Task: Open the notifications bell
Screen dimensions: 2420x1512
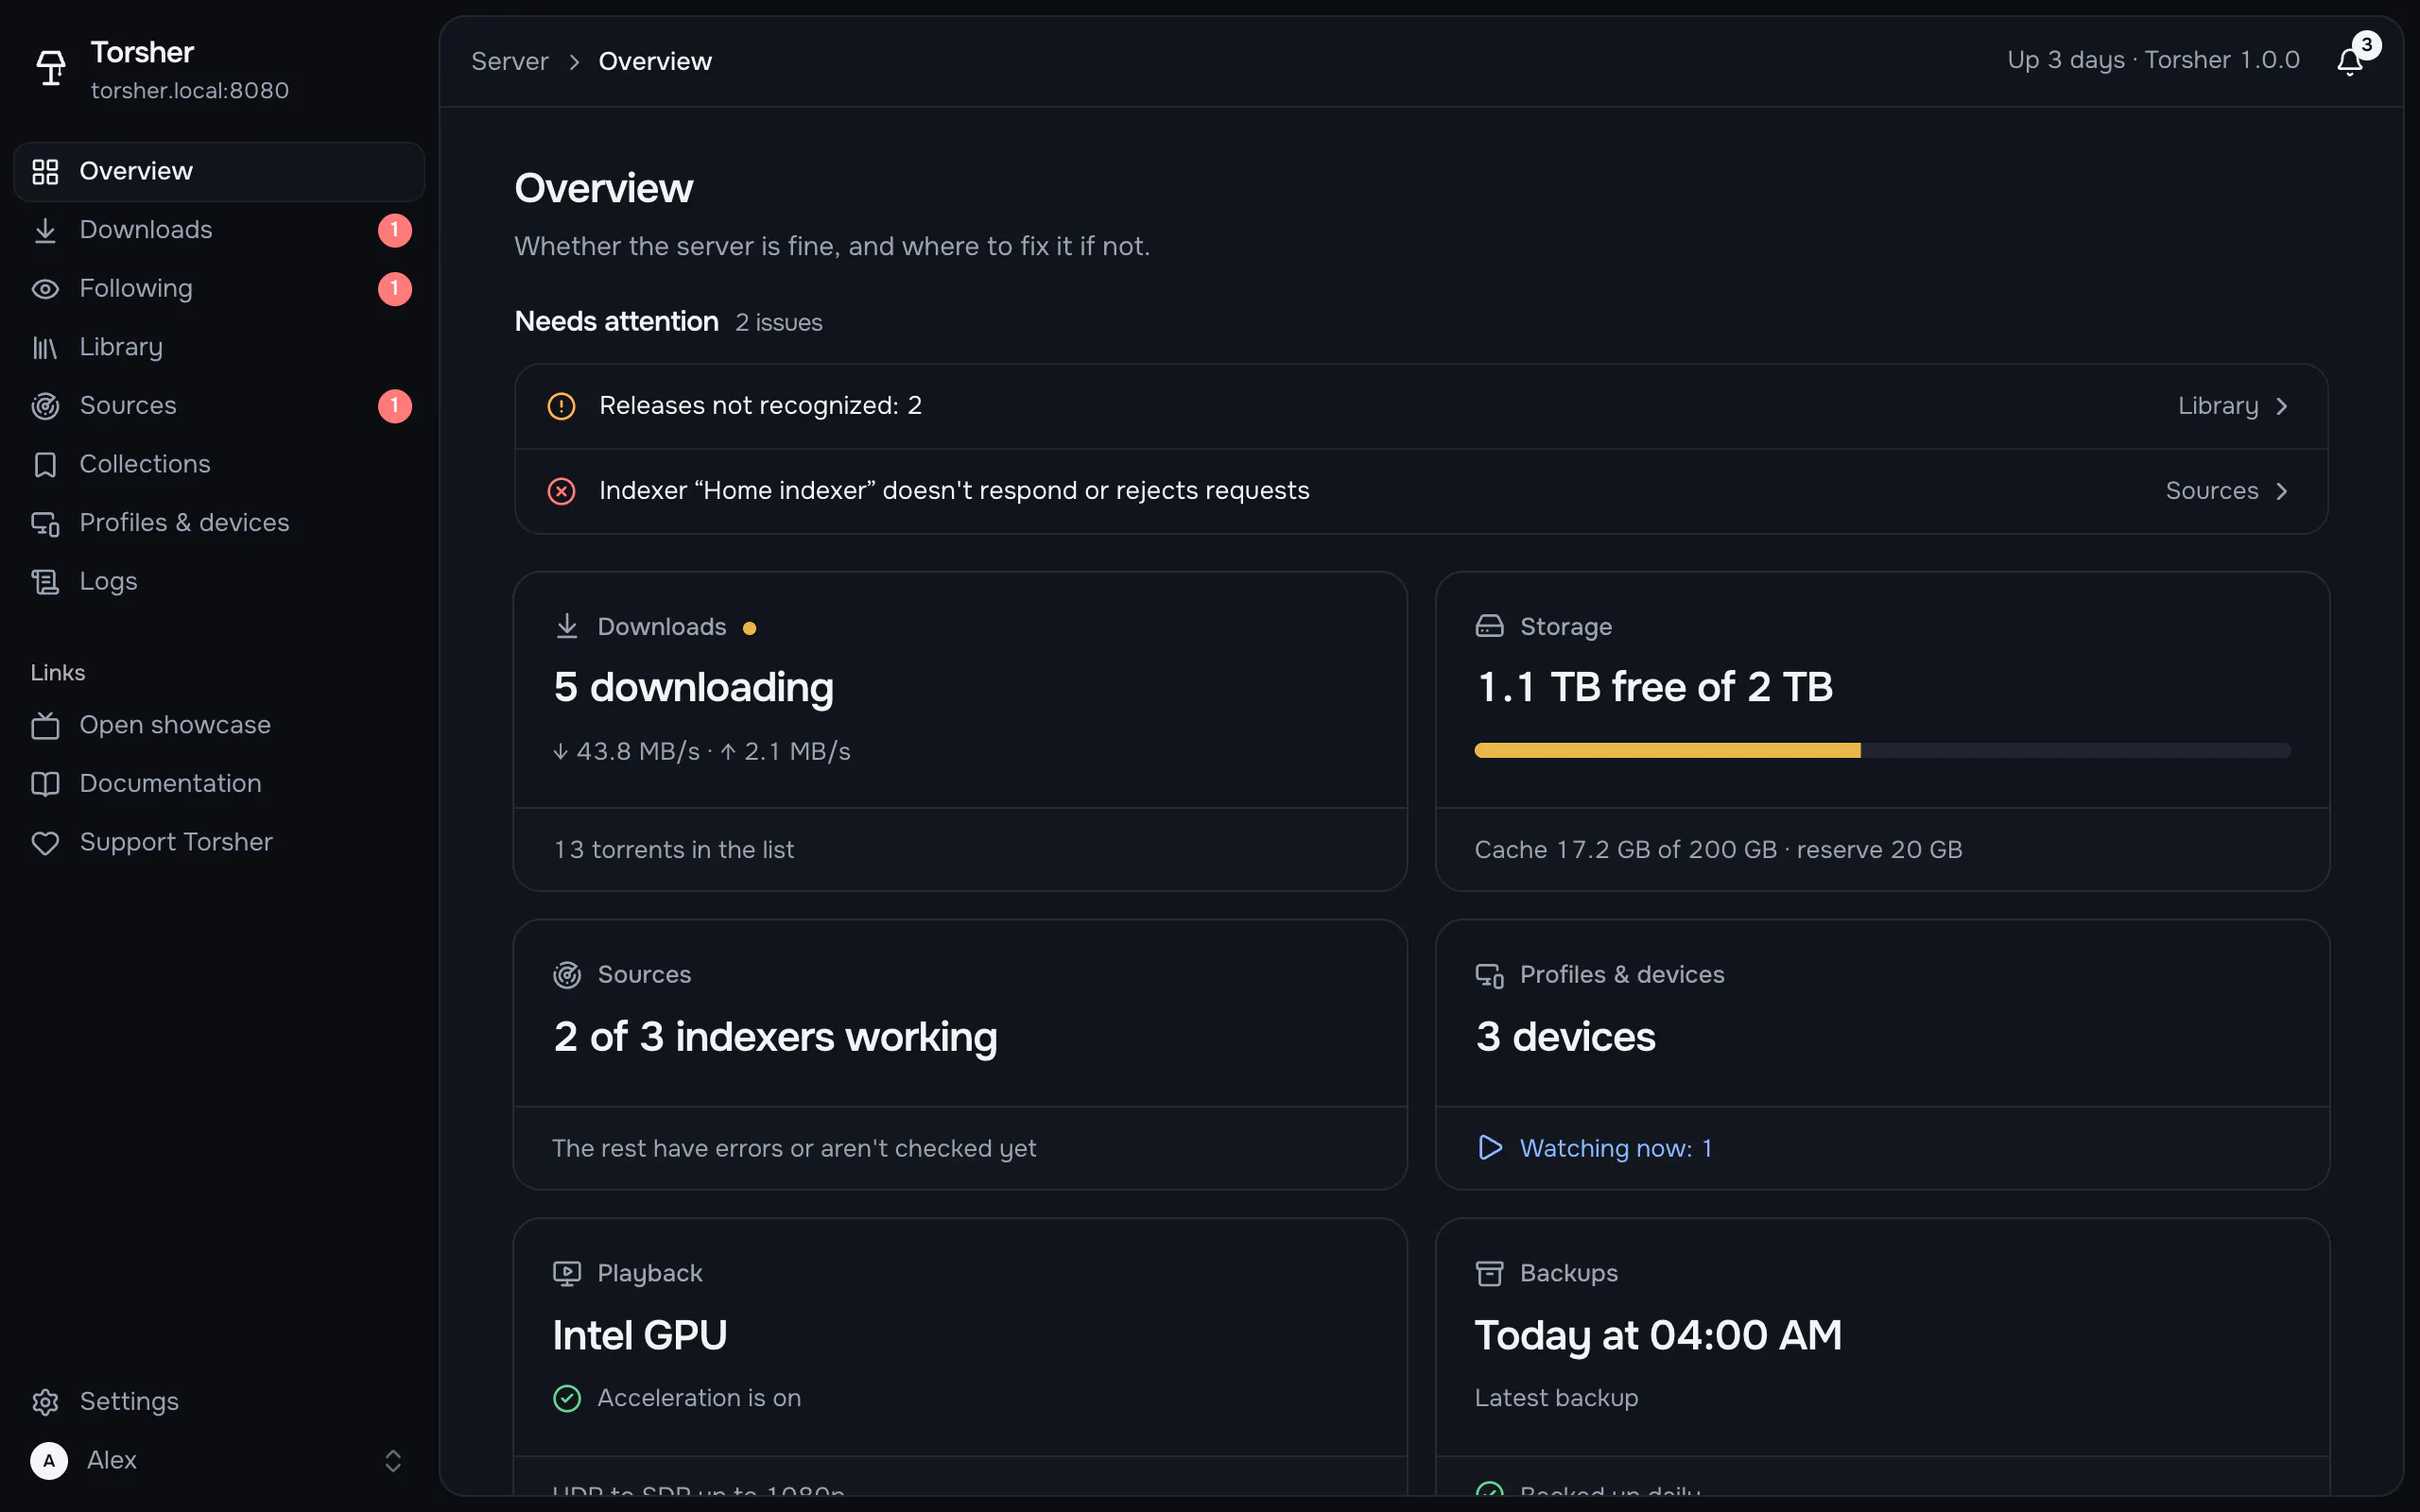Action: tap(2349, 62)
